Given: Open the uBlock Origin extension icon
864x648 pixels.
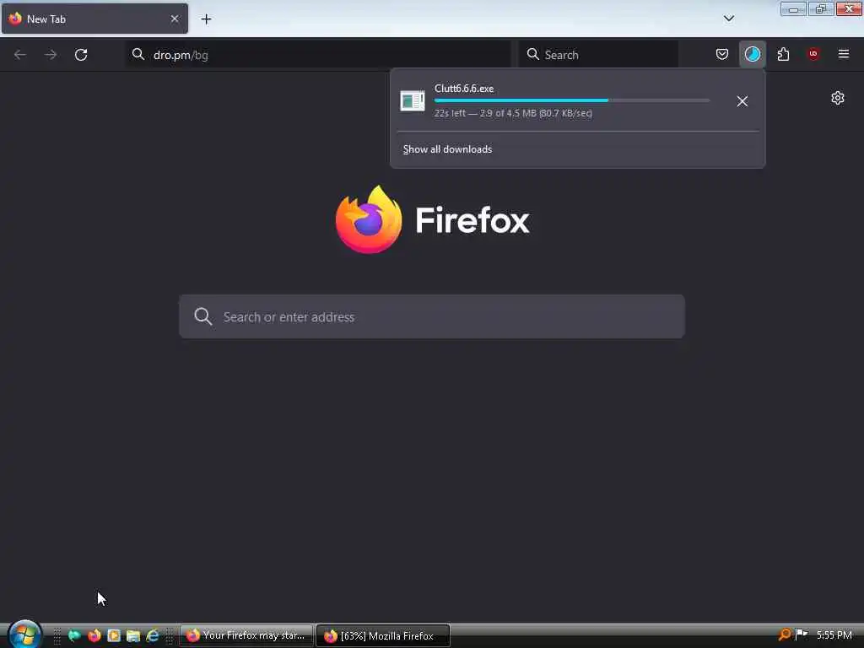Looking at the screenshot, I should (813, 54).
